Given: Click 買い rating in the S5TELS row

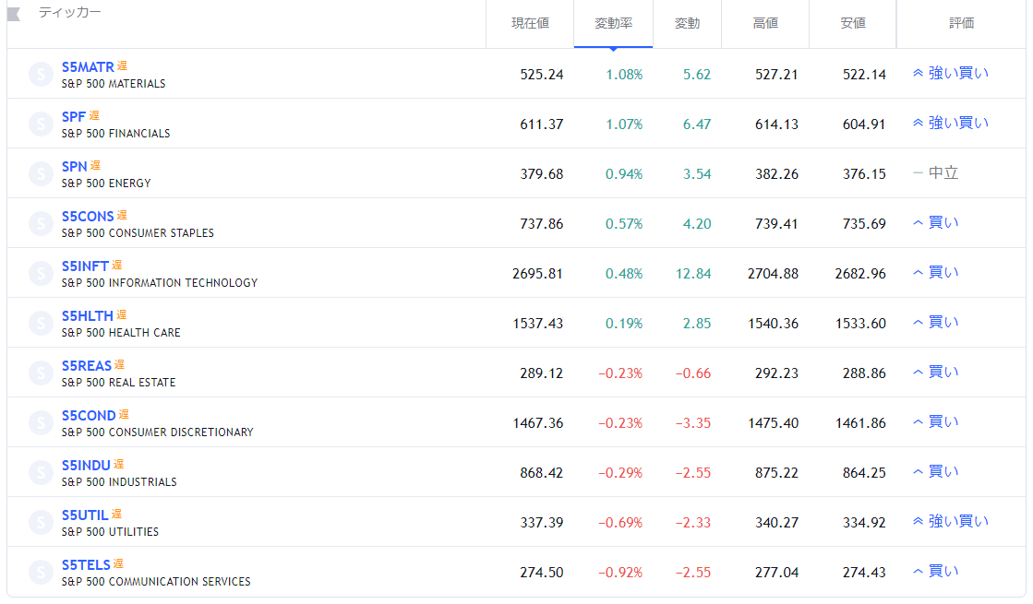Looking at the screenshot, I should point(935,571).
